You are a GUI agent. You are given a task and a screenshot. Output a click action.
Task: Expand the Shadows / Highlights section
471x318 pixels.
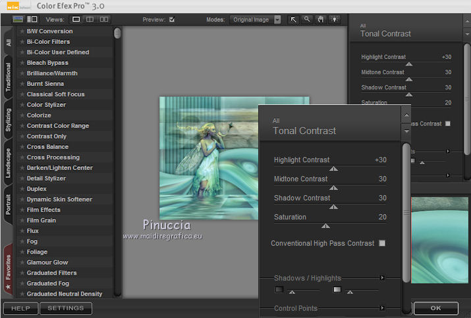[x=382, y=278]
